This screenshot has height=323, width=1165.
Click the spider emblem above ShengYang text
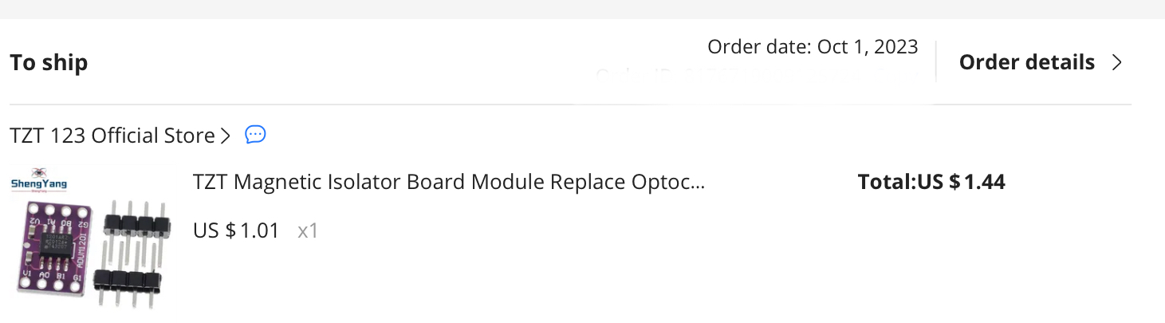coord(39,172)
